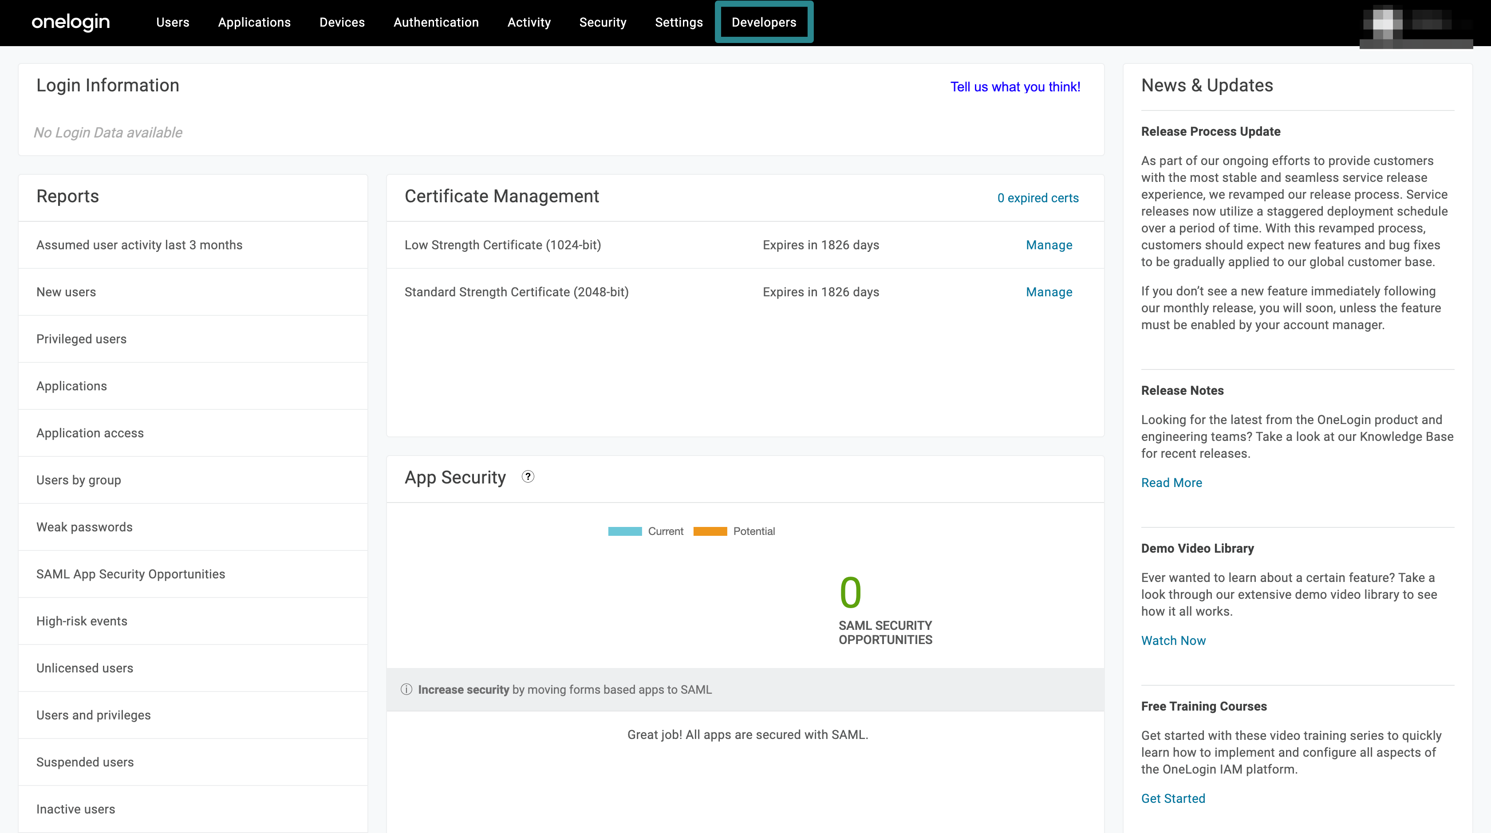Click the No Login Data available text
Screen dimensions: 1491x833
click(108, 133)
